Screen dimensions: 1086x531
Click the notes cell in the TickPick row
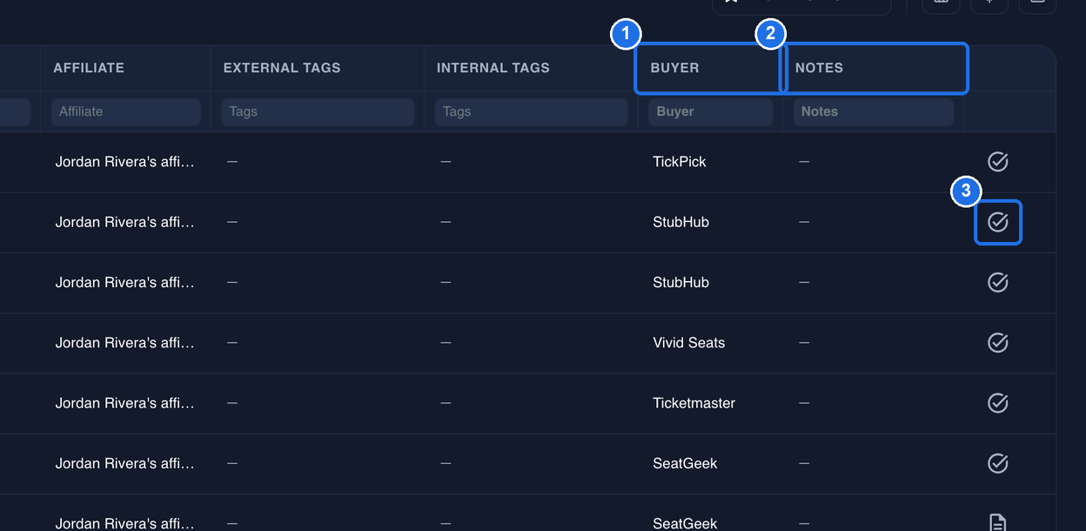pos(873,162)
